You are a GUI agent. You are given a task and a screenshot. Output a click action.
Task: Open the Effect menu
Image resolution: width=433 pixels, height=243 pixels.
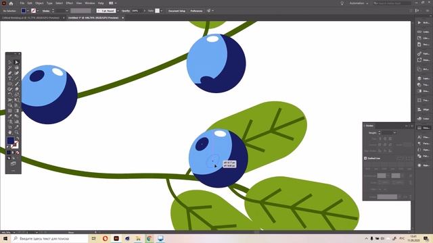pyautogui.click(x=69, y=3)
